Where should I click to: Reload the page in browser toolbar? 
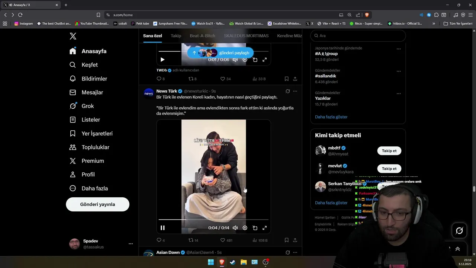pyautogui.click(x=20, y=15)
